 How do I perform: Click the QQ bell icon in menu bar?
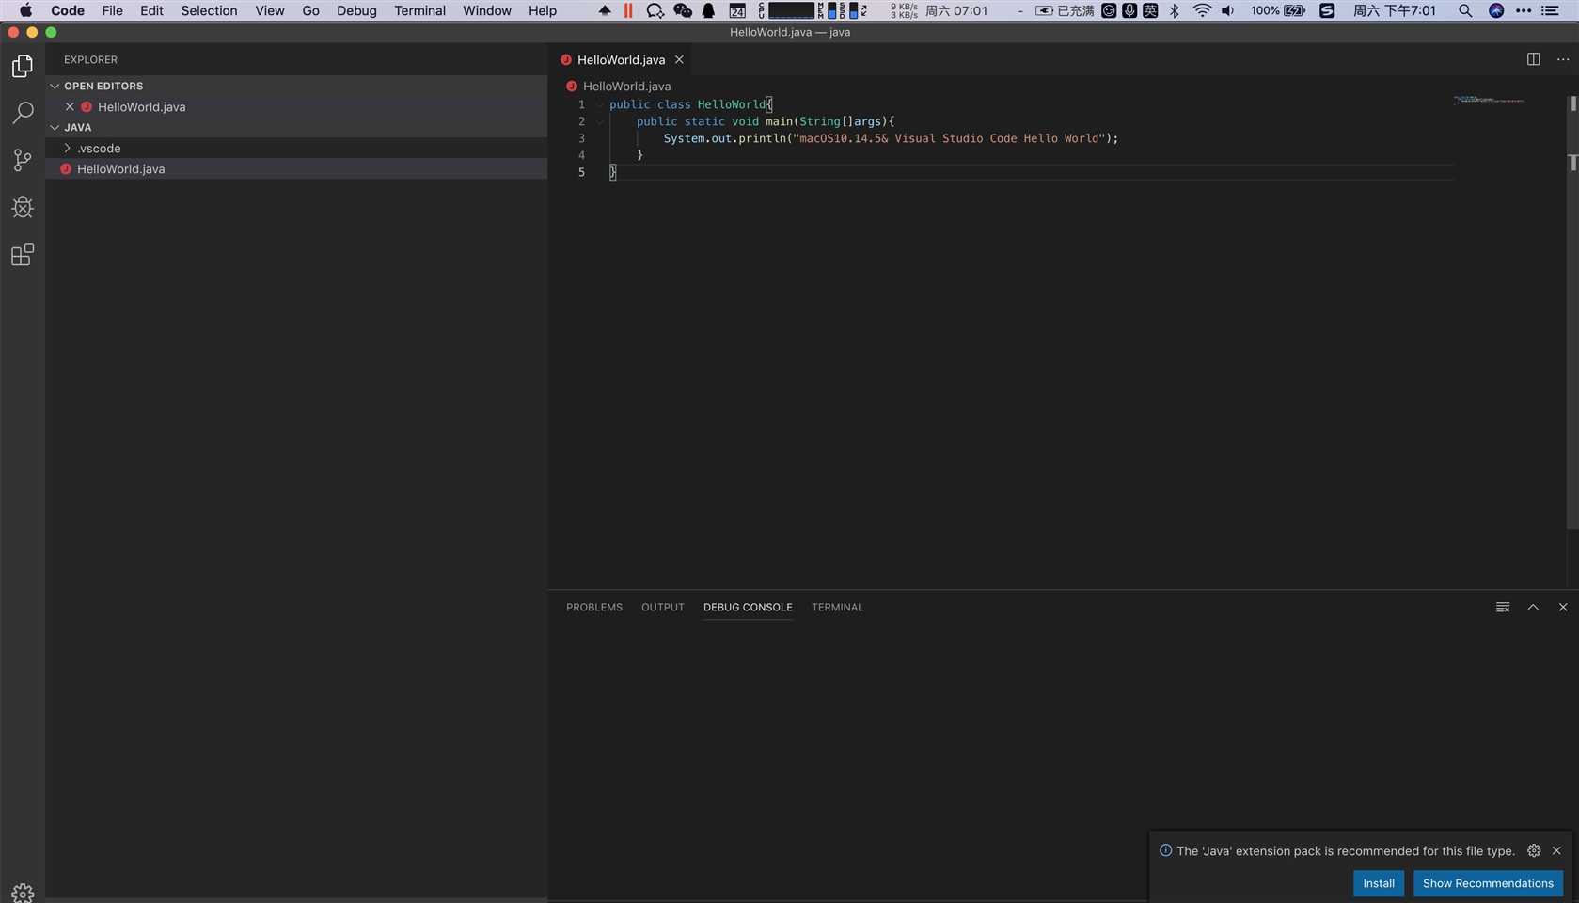pos(708,10)
